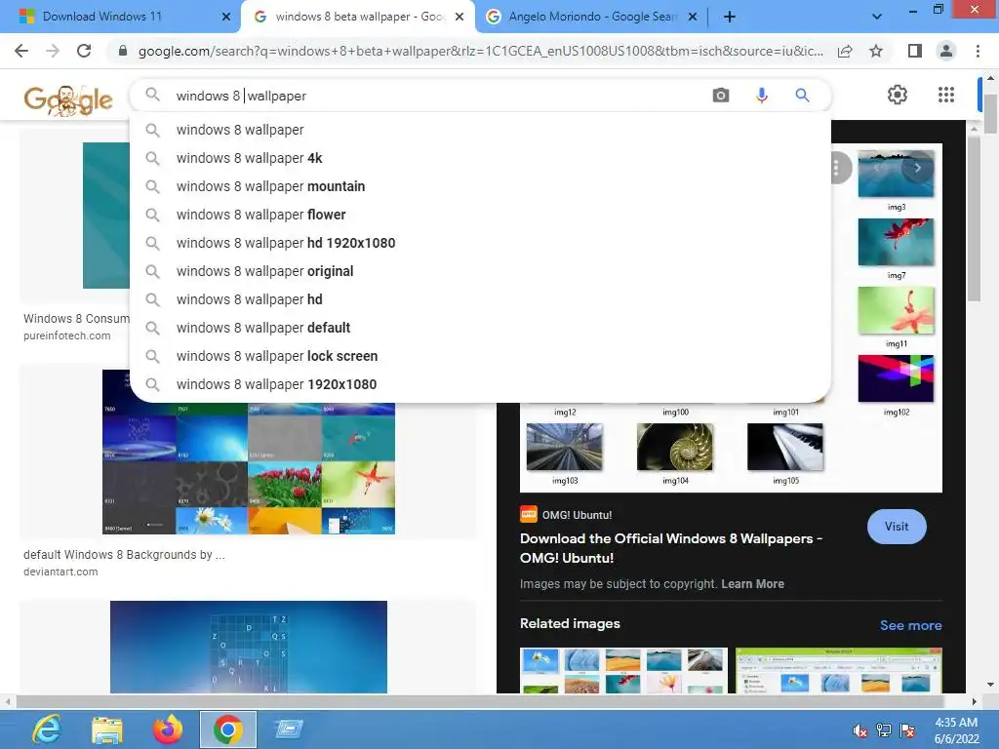Screen dimensions: 999x749
Task: Click the pureinfotech.com source link
Action: pos(67,335)
